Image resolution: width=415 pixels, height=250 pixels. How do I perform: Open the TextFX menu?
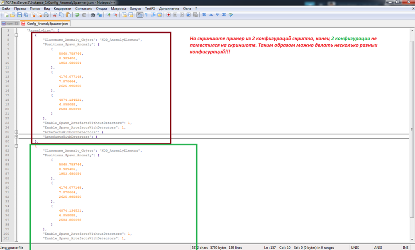[150, 9]
